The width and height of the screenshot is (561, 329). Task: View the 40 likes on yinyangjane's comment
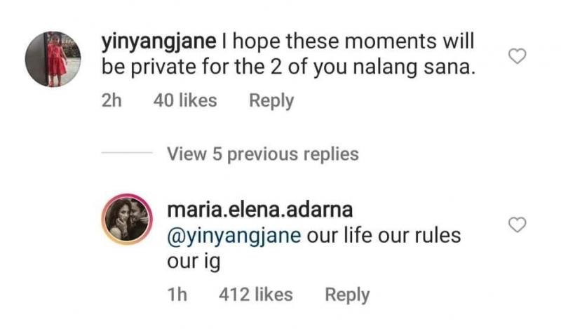click(x=184, y=101)
